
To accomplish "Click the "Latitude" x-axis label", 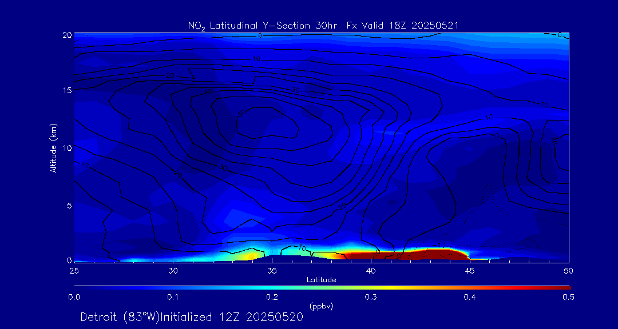I will pyautogui.click(x=321, y=280).
